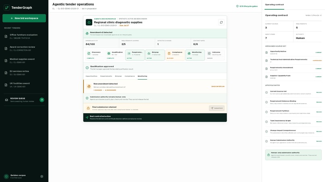
Task: Click the Medical supplies award document icon
Action: [x=6, y=61]
